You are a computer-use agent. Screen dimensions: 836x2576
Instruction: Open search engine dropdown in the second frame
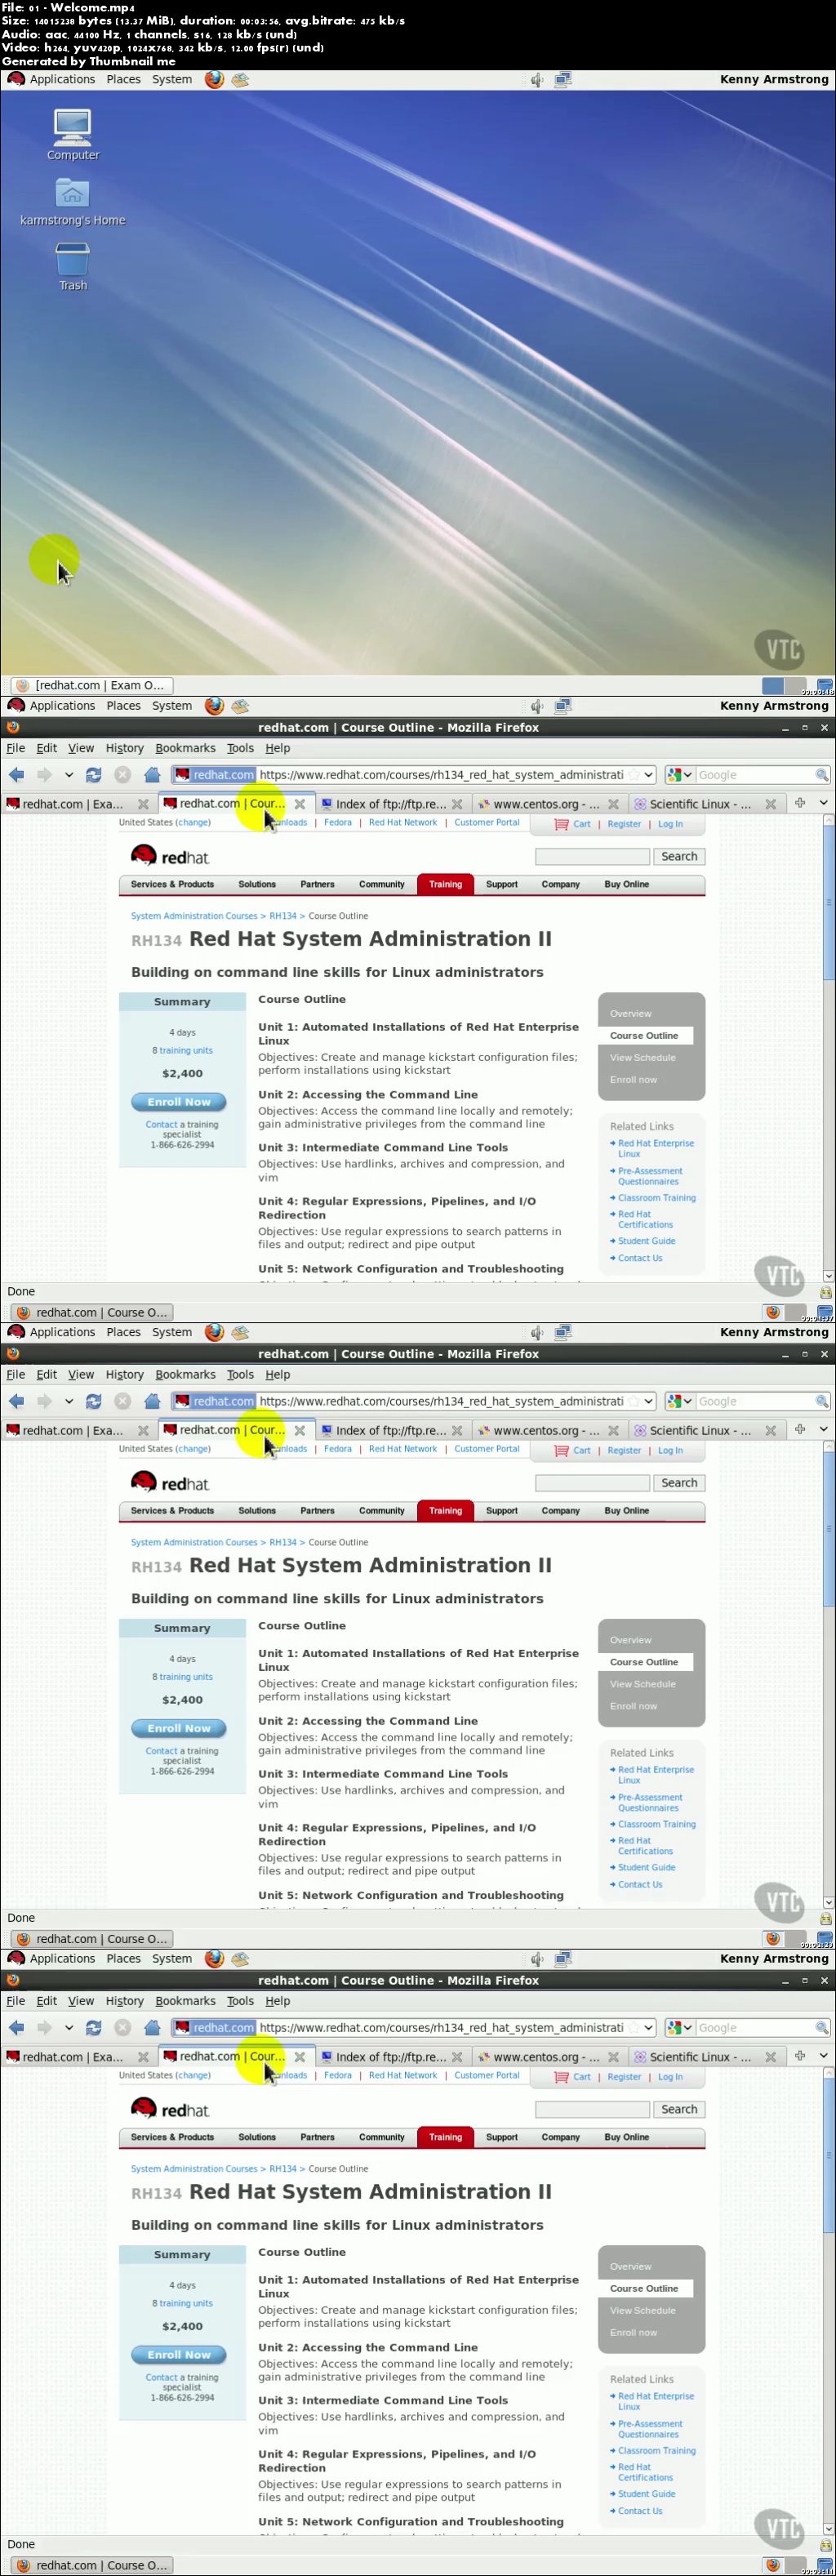[x=680, y=774]
